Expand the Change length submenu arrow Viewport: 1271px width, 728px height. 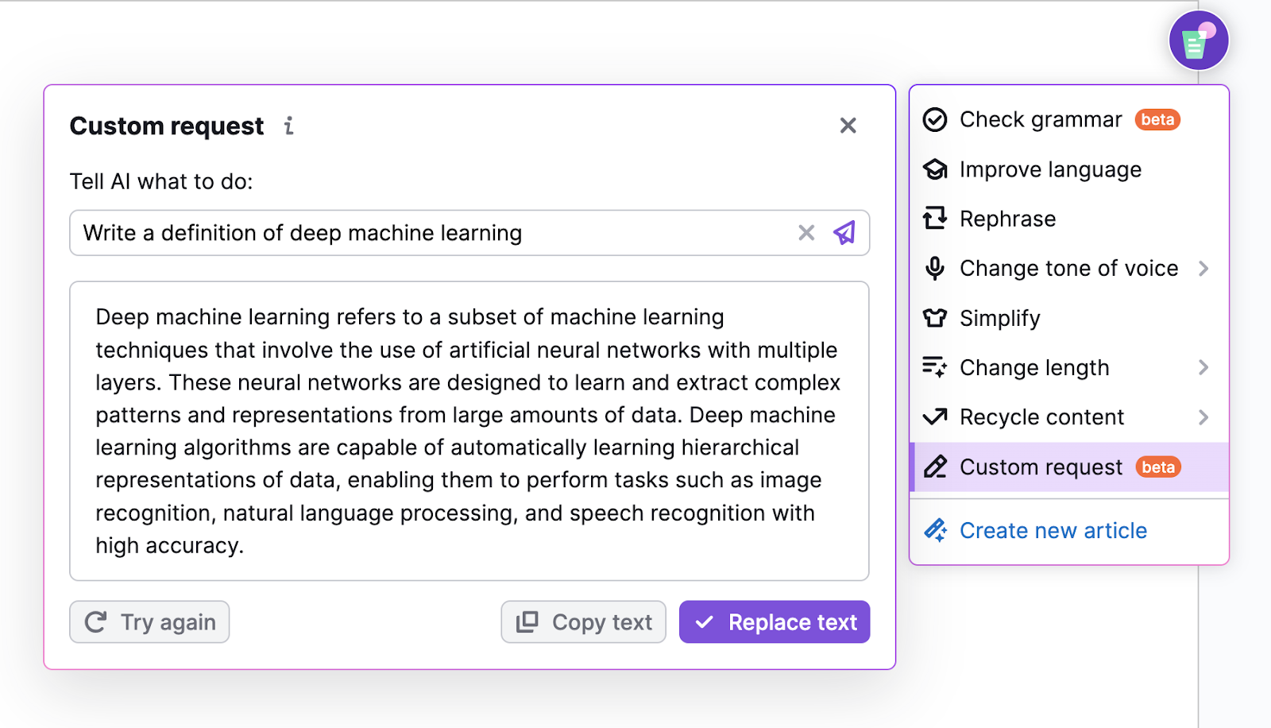click(1203, 367)
